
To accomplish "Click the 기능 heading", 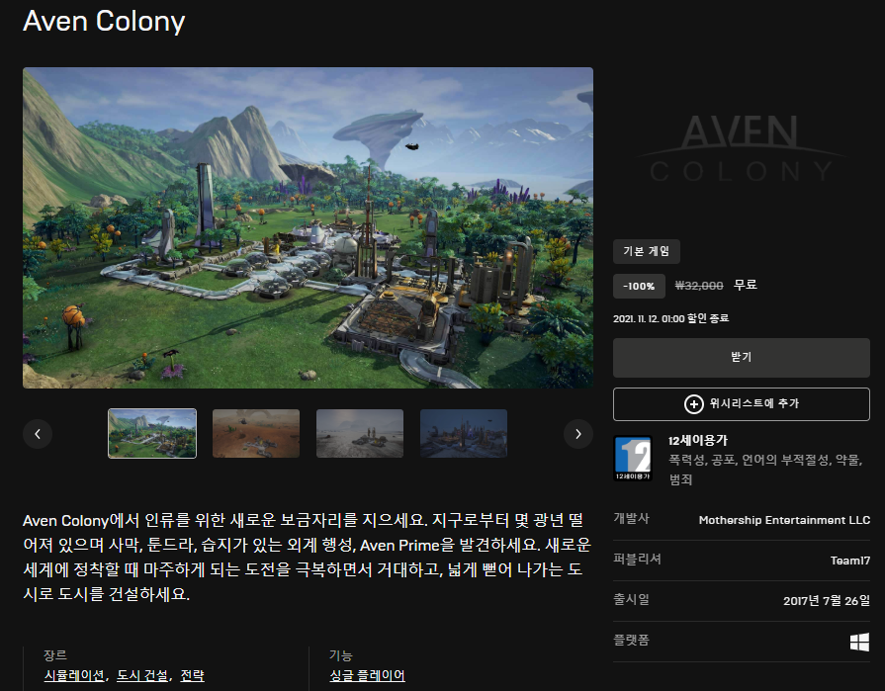I will (341, 655).
